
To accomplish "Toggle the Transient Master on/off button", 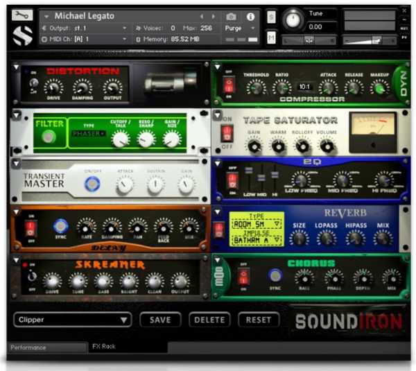I will (x=92, y=184).
